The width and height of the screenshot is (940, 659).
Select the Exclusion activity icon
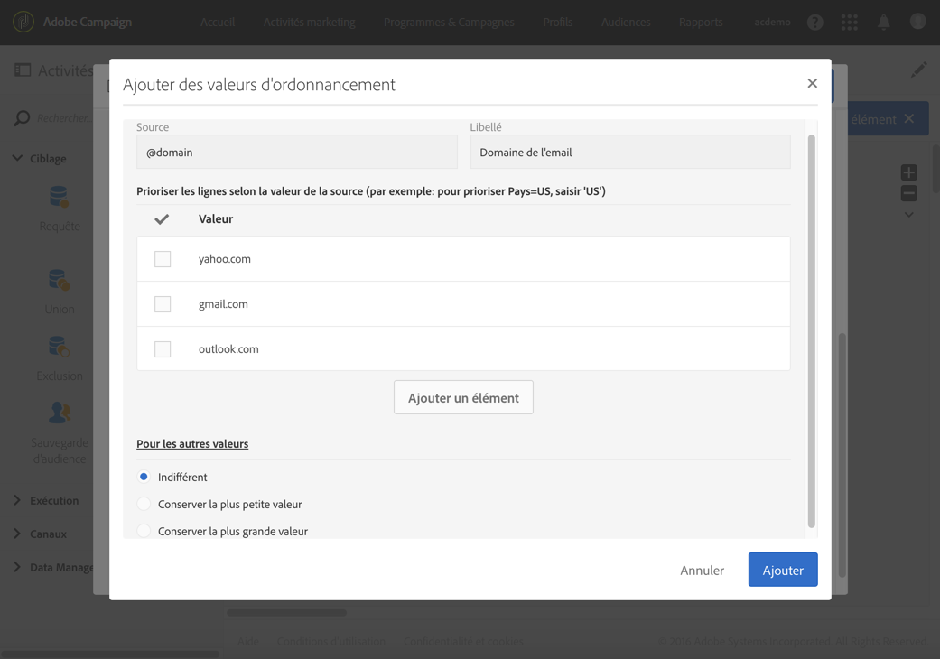coord(60,348)
